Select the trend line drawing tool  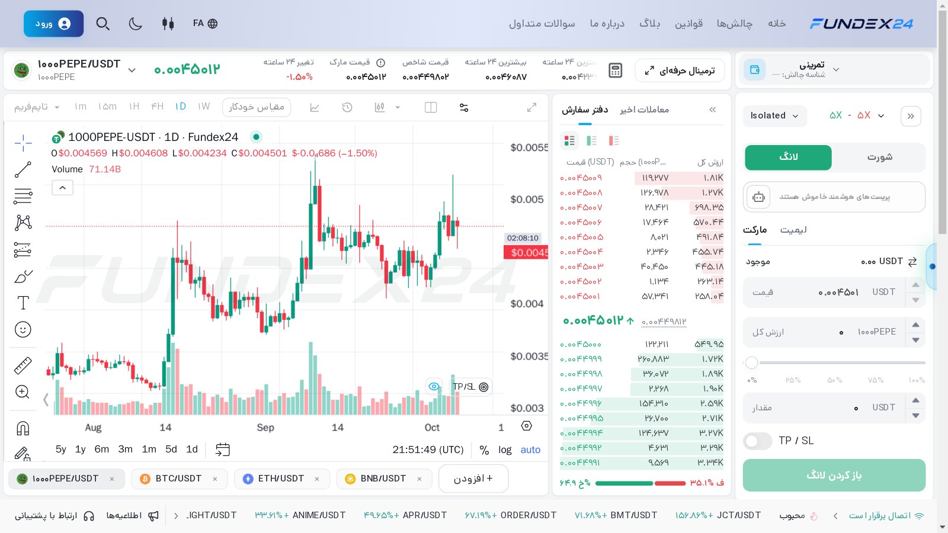click(x=23, y=169)
